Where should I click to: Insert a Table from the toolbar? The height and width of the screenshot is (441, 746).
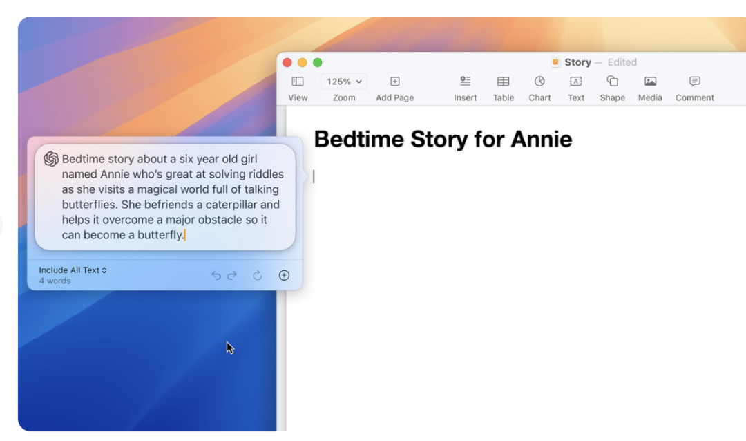click(504, 82)
